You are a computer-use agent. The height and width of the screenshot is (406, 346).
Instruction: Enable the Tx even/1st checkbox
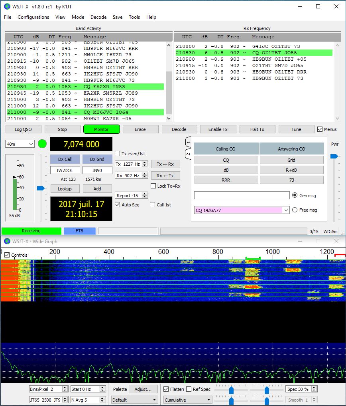(x=118, y=154)
